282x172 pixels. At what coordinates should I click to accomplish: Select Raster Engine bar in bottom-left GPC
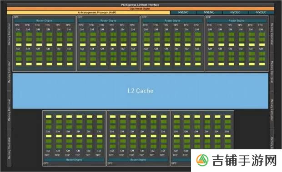74,160
